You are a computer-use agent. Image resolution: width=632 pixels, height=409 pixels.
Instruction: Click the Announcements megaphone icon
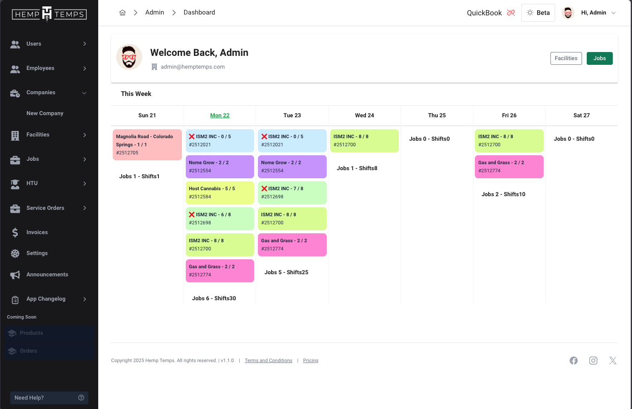tap(15, 275)
